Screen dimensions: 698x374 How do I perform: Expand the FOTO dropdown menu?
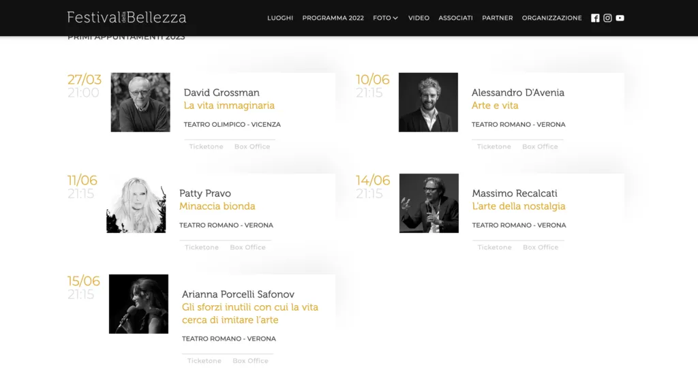[x=385, y=18]
